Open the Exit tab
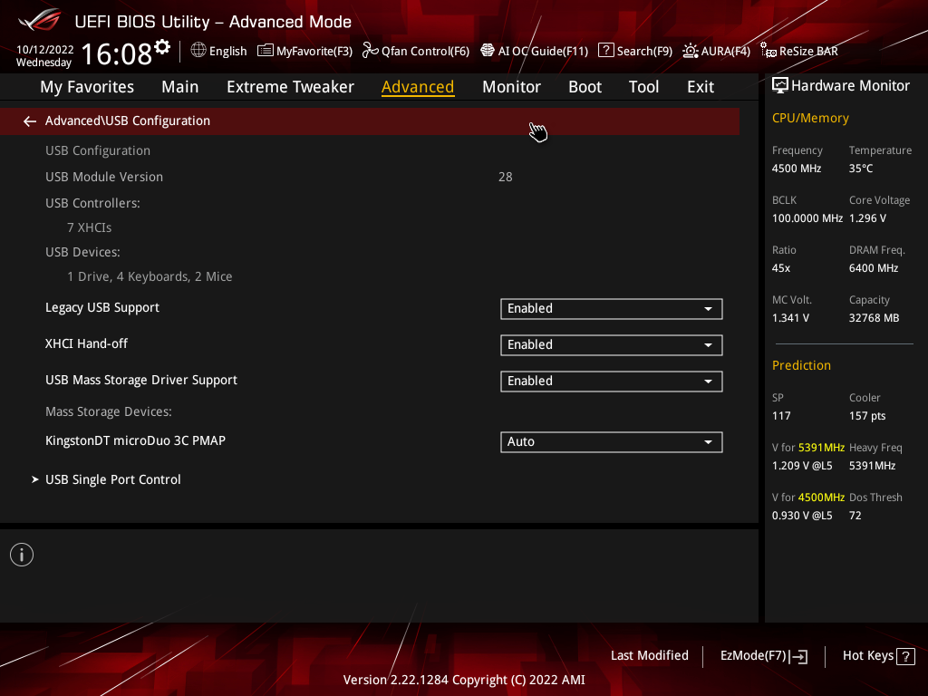Image resolution: width=928 pixels, height=696 pixels. coord(701,87)
